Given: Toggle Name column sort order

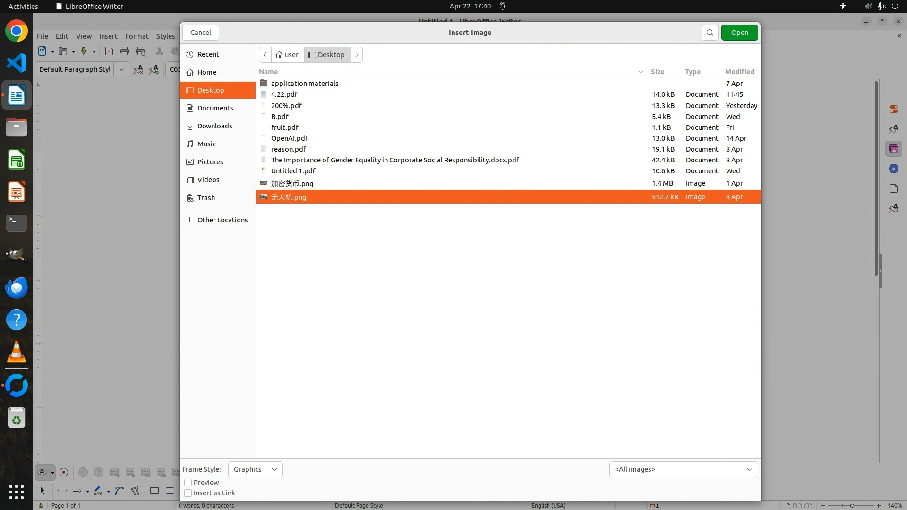Looking at the screenshot, I should (268, 72).
